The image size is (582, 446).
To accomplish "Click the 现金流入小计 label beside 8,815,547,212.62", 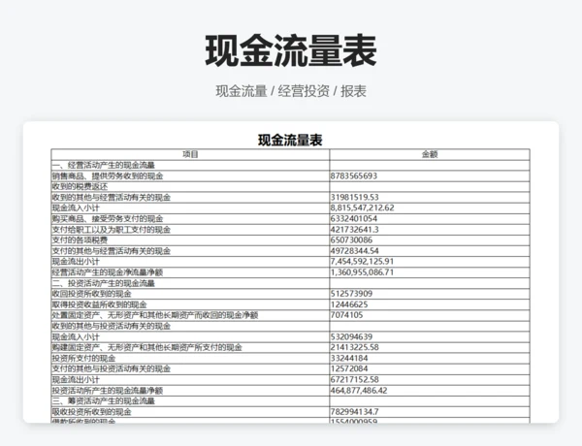I will (x=76, y=207).
